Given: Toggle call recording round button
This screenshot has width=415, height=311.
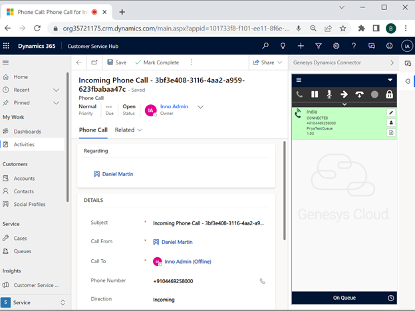Looking at the screenshot, I should [374, 94].
